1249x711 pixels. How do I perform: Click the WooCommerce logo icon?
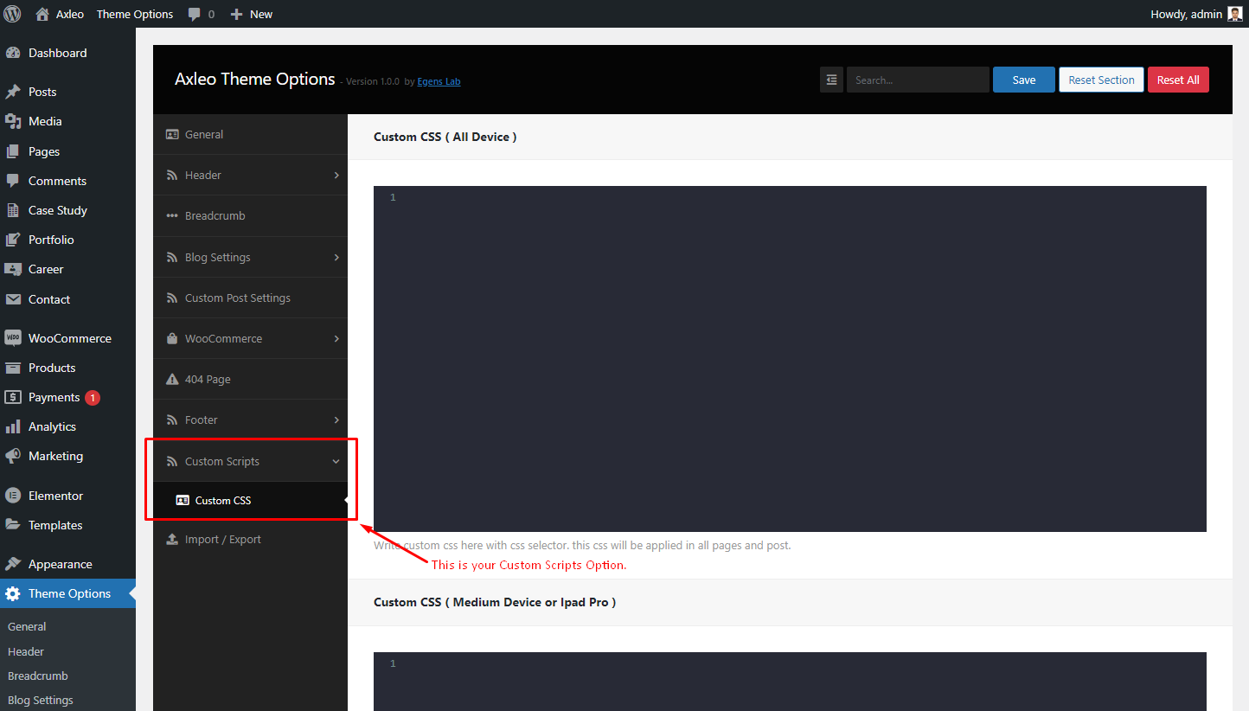13,338
